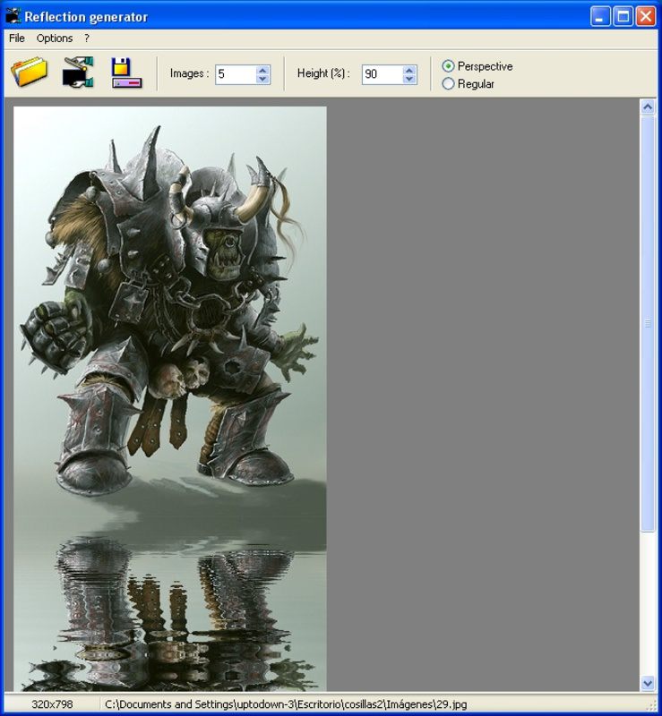Maximize the Reflection generator window
Image resolution: width=662 pixels, height=716 pixels.
pyautogui.click(x=623, y=17)
